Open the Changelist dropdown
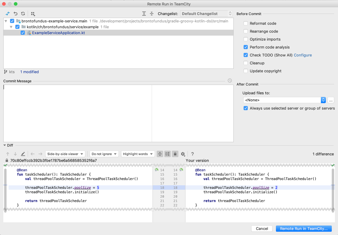Screen dimensions: 338x235 pyautogui.click(x=206, y=14)
